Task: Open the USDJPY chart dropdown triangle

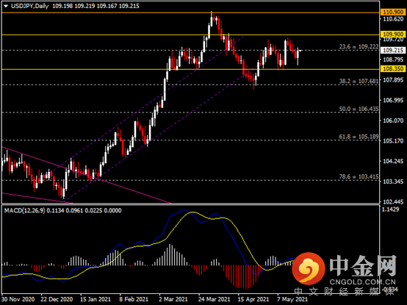Action: pyautogui.click(x=6, y=6)
